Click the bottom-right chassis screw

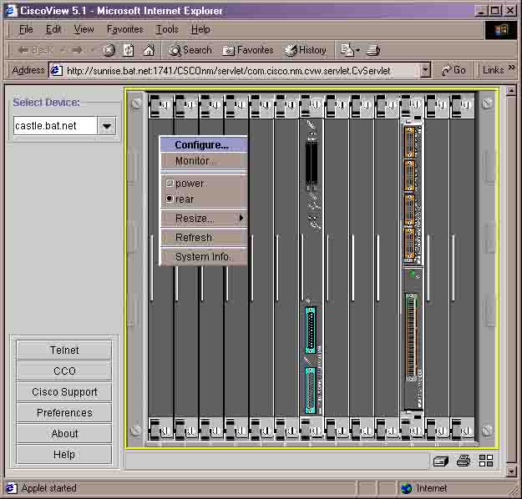tap(487, 431)
